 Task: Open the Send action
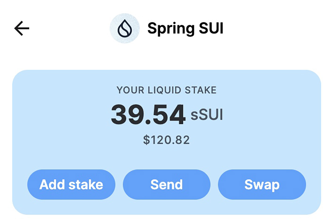pos(167,185)
